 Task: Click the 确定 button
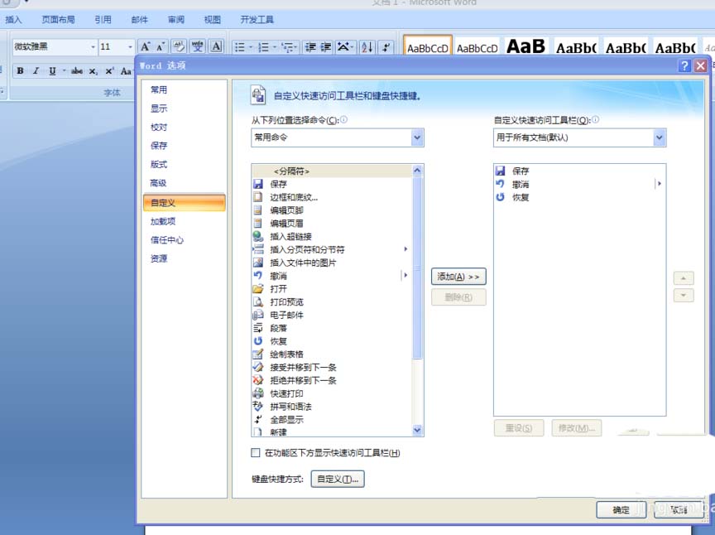(621, 509)
